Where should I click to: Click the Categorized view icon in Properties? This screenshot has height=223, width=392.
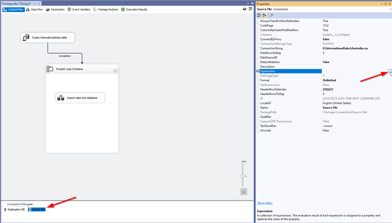pos(259,15)
